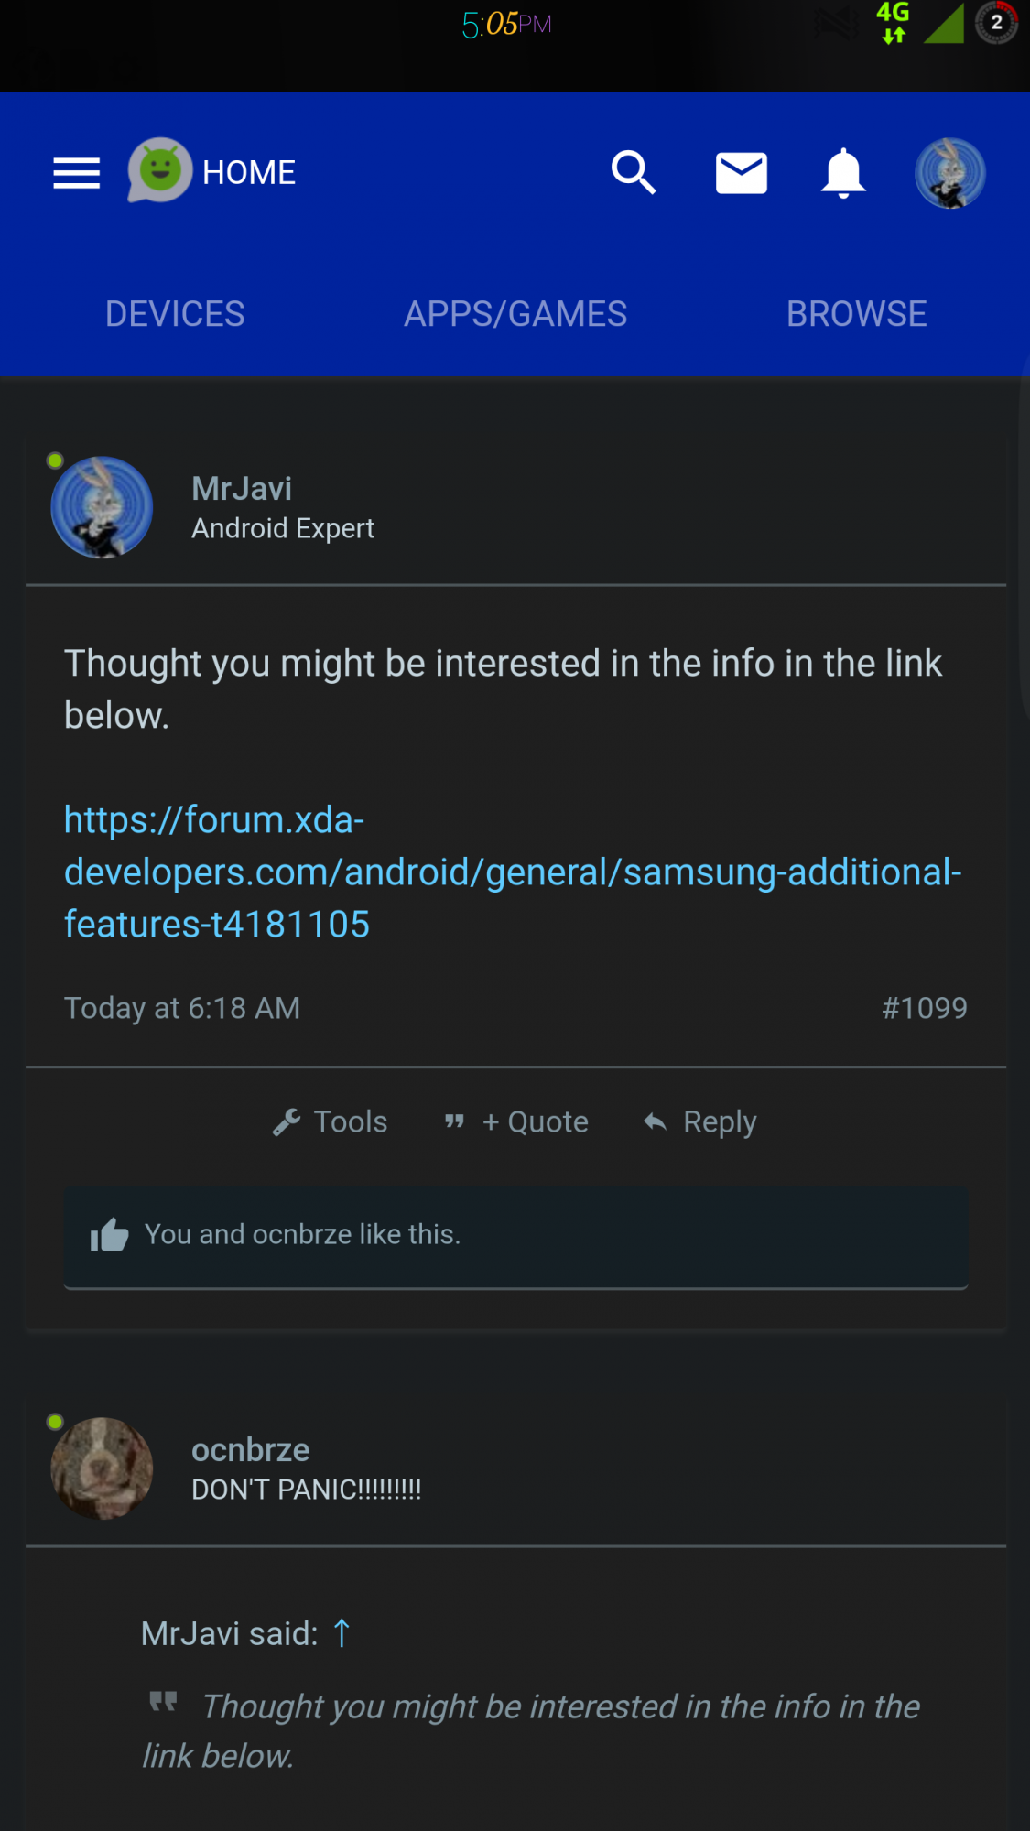Open the Tools menu with wrench icon
This screenshot has width=1030, height=1831.
tap(331, 1122)
